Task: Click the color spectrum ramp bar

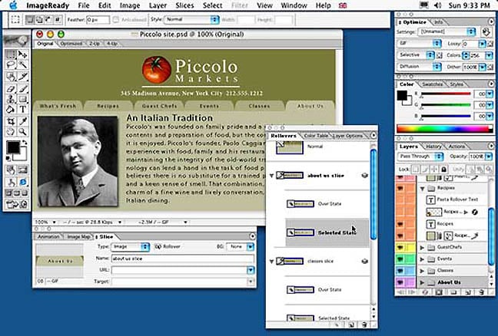Action: [x=444, y=129]
